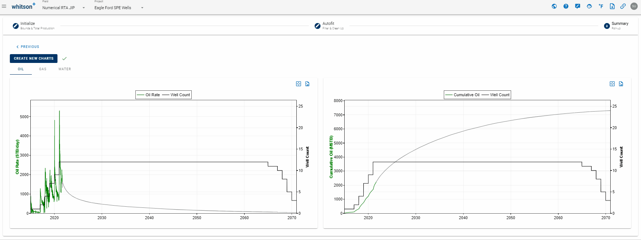Image resolution: width=641 pixels, height=240 pixels.
Task: Open the feedback chat icon
Action: coord(578,6)
